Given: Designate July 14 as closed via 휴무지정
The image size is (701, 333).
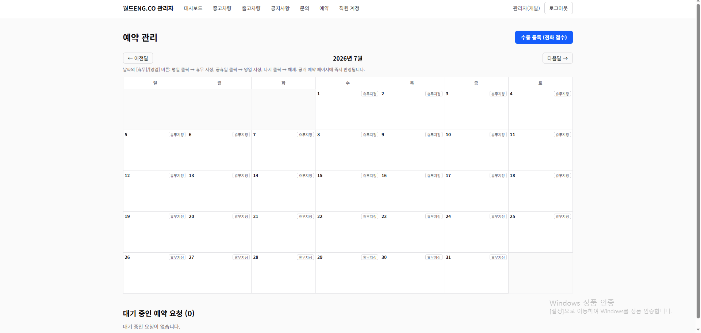Looking at the screenshot, I should tap(305, 176).
